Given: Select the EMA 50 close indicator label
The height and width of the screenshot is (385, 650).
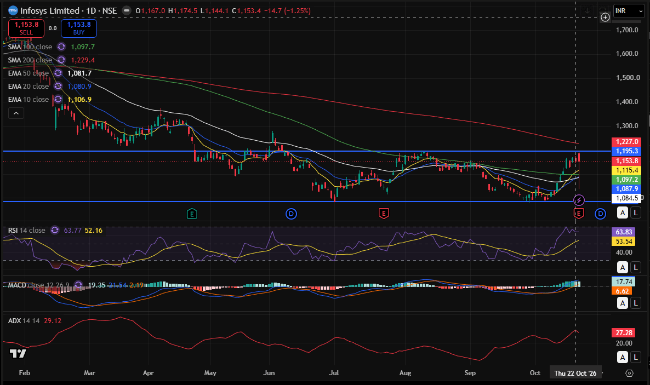Looking at the screenshot, I should point(28,73).
